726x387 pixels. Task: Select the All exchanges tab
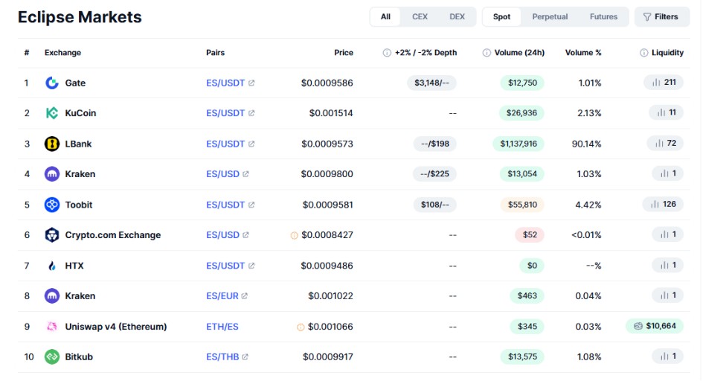click(385, 16)
